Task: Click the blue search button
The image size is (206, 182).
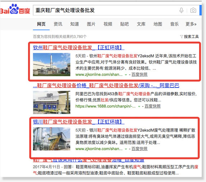Action: click(x=201, y=10)
